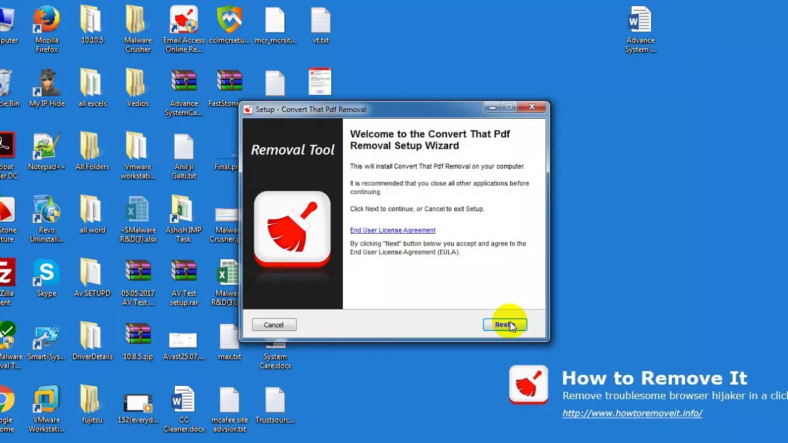
Task: Select the System Care.docx file icon
Action: click(x=275, y=346)
